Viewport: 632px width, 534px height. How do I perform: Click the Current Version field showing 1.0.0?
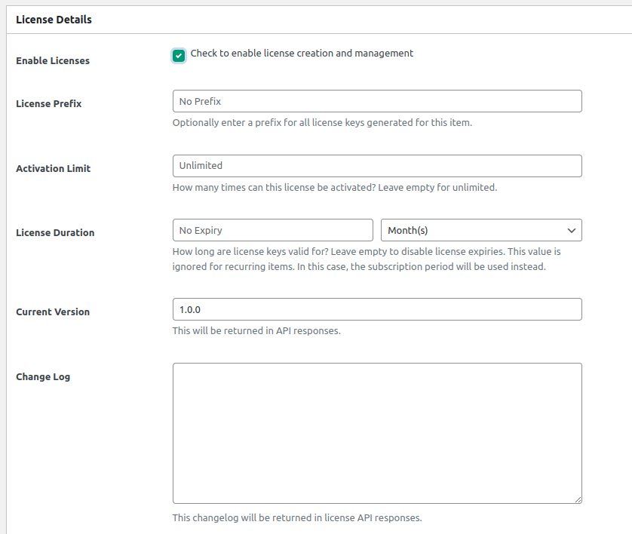pyautogui.click(x=377, y=309)
